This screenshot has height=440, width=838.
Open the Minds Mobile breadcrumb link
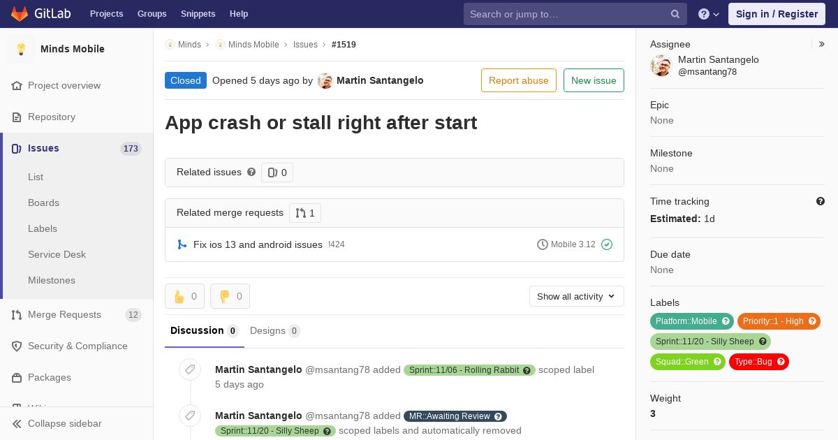tap(253, 44)
